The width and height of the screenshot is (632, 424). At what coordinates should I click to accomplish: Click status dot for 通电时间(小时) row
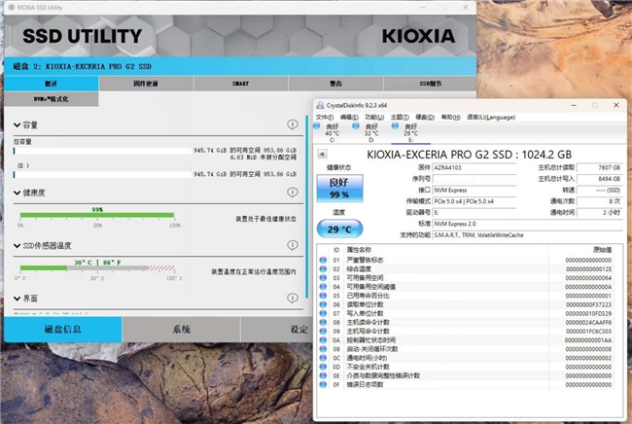point(323,358)
